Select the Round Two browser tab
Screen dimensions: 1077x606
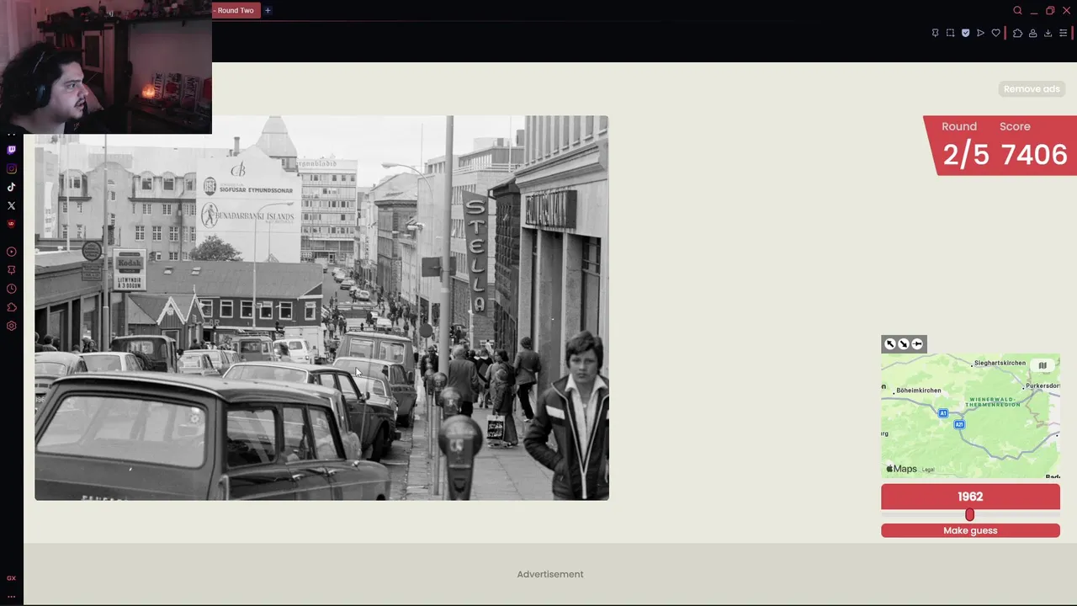235,10
